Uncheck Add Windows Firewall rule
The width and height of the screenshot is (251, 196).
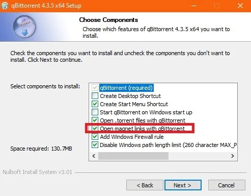point(95,137)
